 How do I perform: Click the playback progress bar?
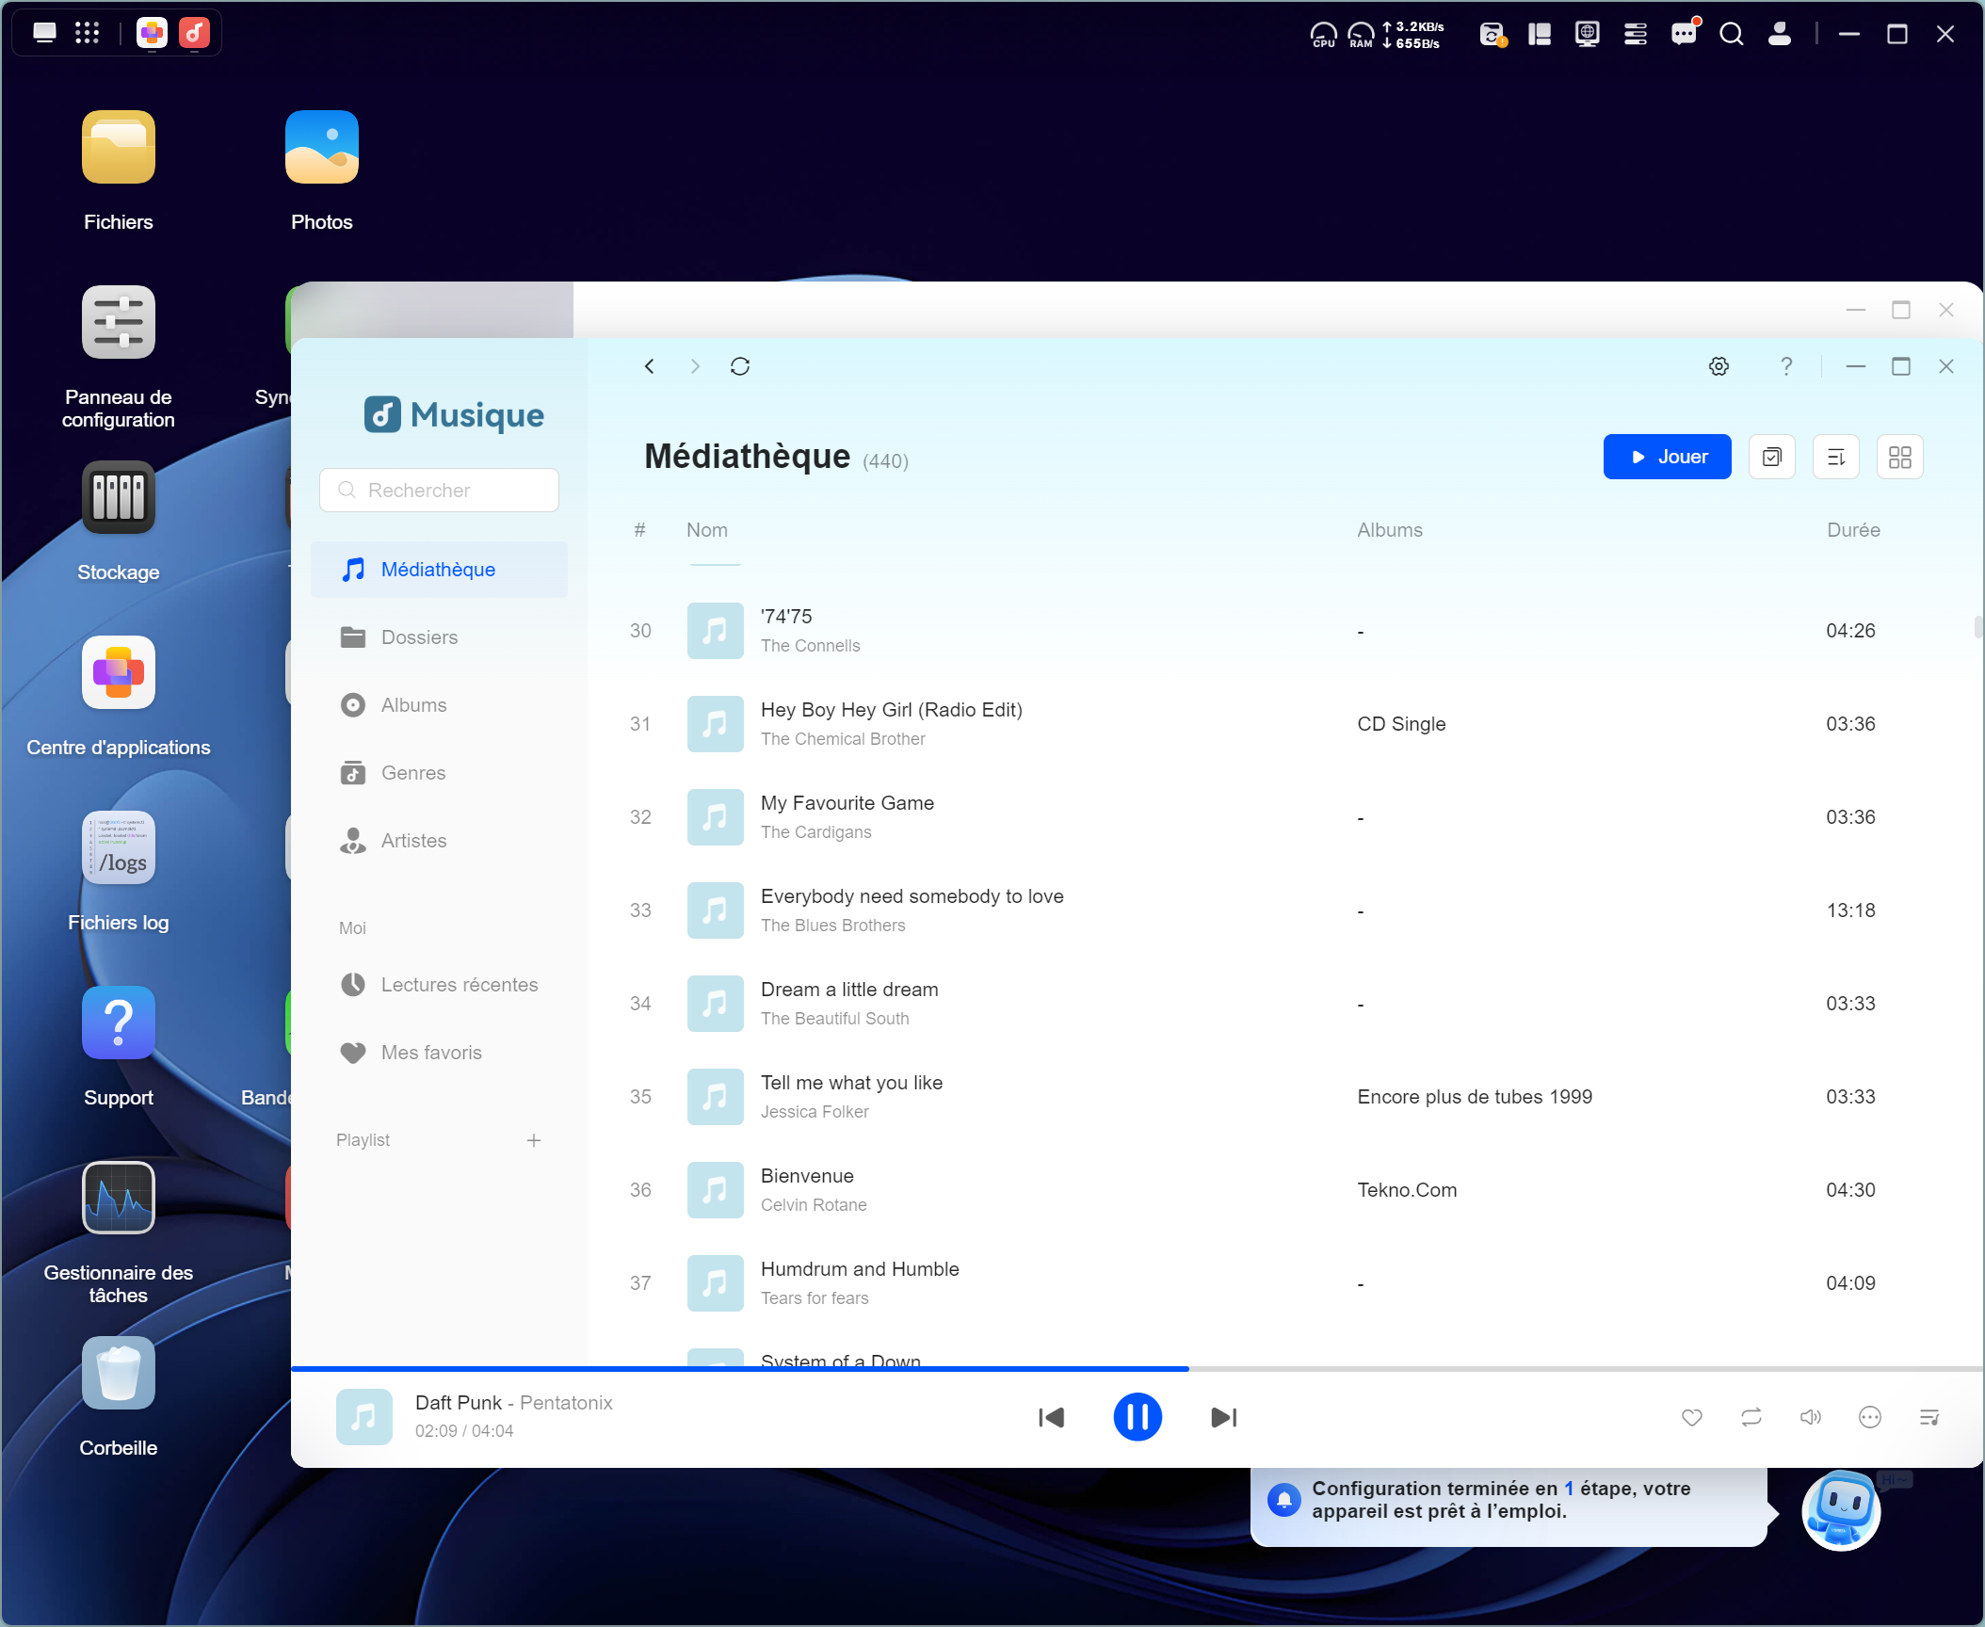click(1138, 1368)
